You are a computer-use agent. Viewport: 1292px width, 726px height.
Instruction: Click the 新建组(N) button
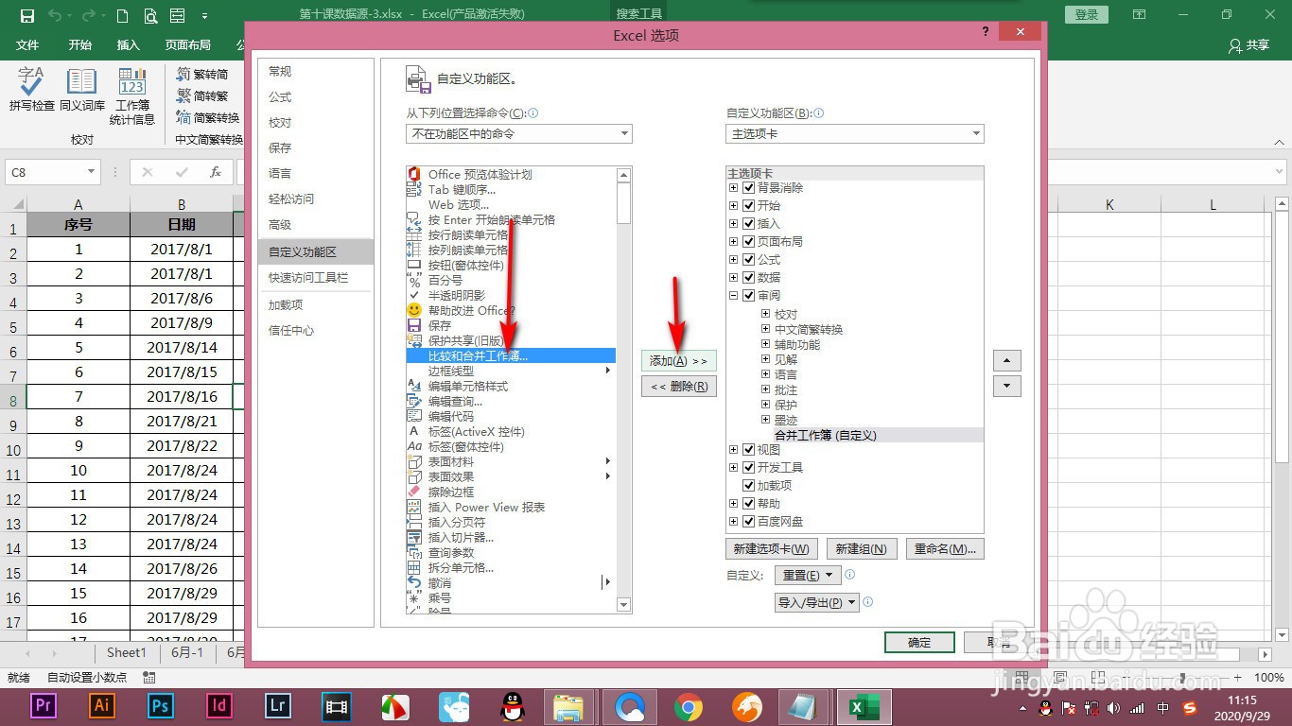pos(861,549)
